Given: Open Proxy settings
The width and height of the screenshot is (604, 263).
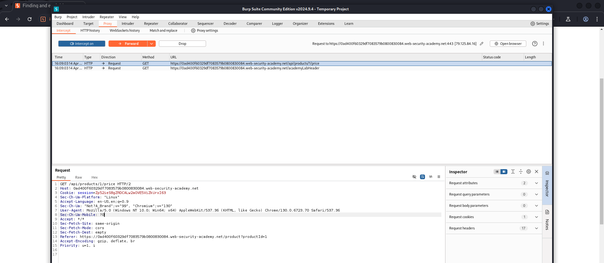Looking at the screenshot, I should click(204, 30).
